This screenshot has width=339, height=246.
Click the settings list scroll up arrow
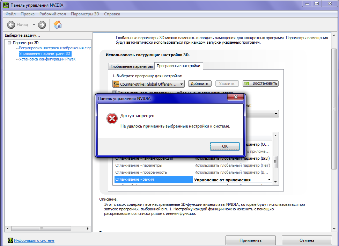pyautogui.click(x=275, y=136)
